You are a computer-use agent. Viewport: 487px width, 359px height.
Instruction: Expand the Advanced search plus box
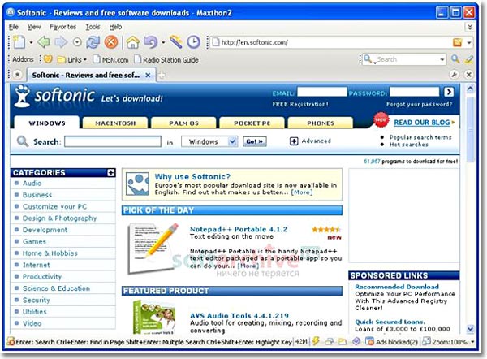coord(294,141)
